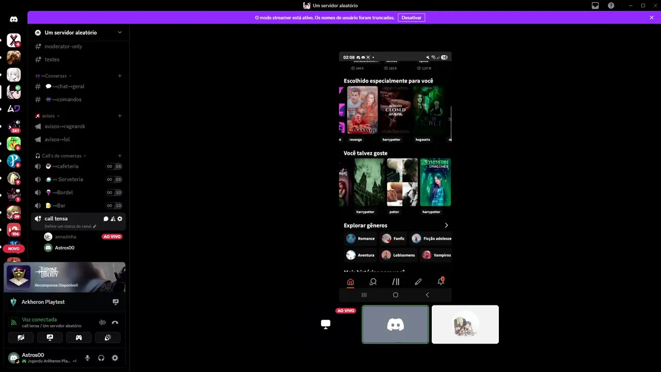This screenshot has width=661, height=372.
Task: Create channel in Call's de conversas
Action: click(x=120, y=156)
